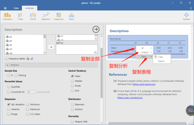Enable the Quartiles checkbox
This screenshot has height=125, width=194.
point(9,87)
